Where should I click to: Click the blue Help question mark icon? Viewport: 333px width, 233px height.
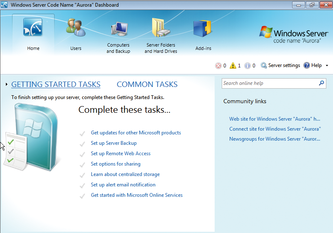coord(307,65)
